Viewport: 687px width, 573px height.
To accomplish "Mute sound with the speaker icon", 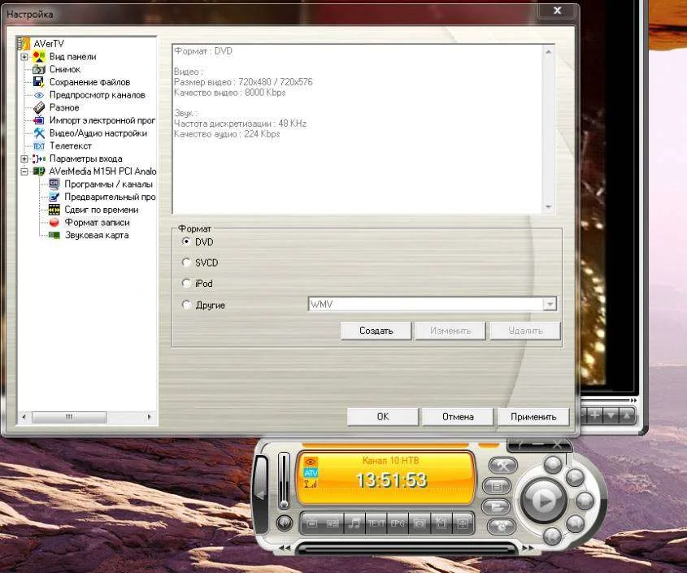I will point(284,523).
